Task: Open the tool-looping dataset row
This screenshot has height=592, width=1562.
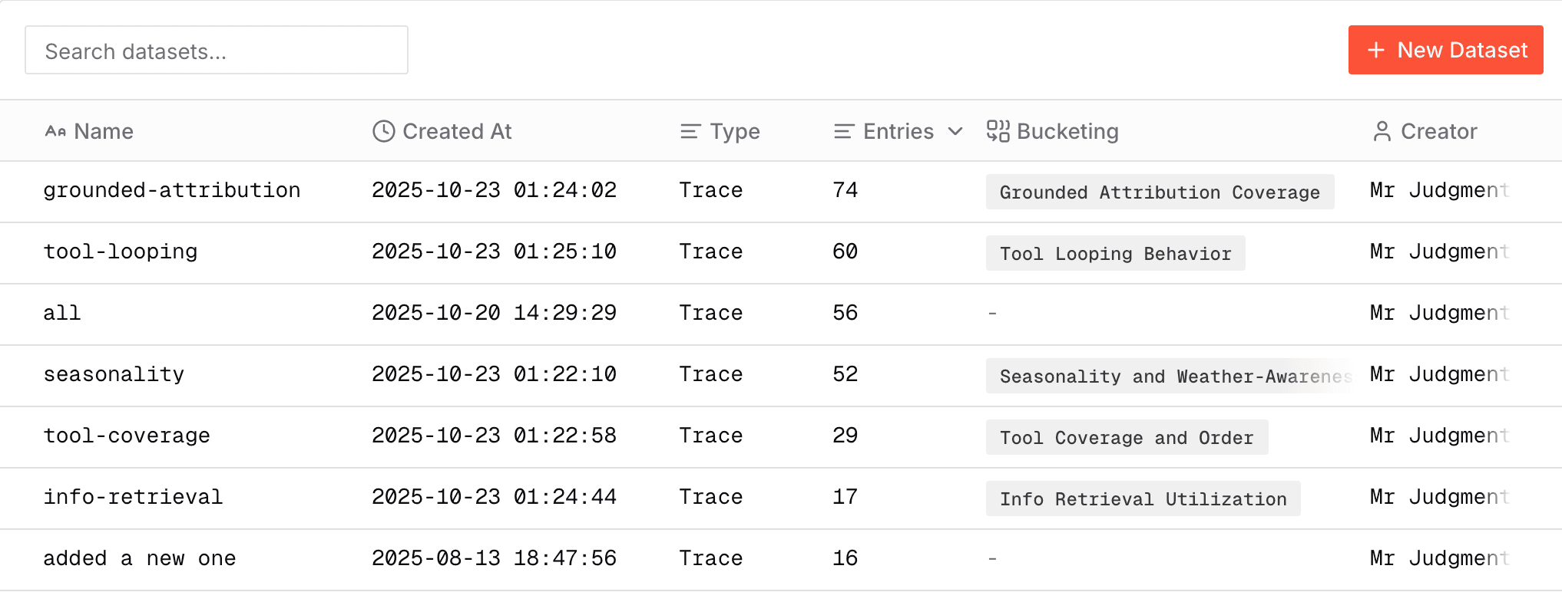Action: 121,252
